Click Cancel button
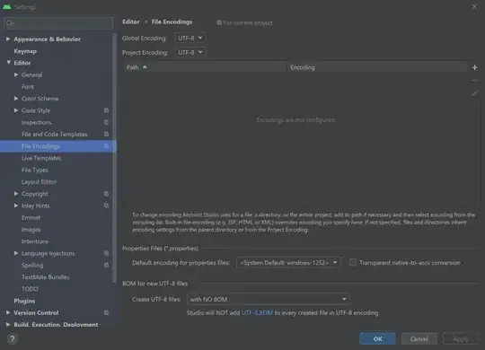485x350 pixels. pos(419,339)
